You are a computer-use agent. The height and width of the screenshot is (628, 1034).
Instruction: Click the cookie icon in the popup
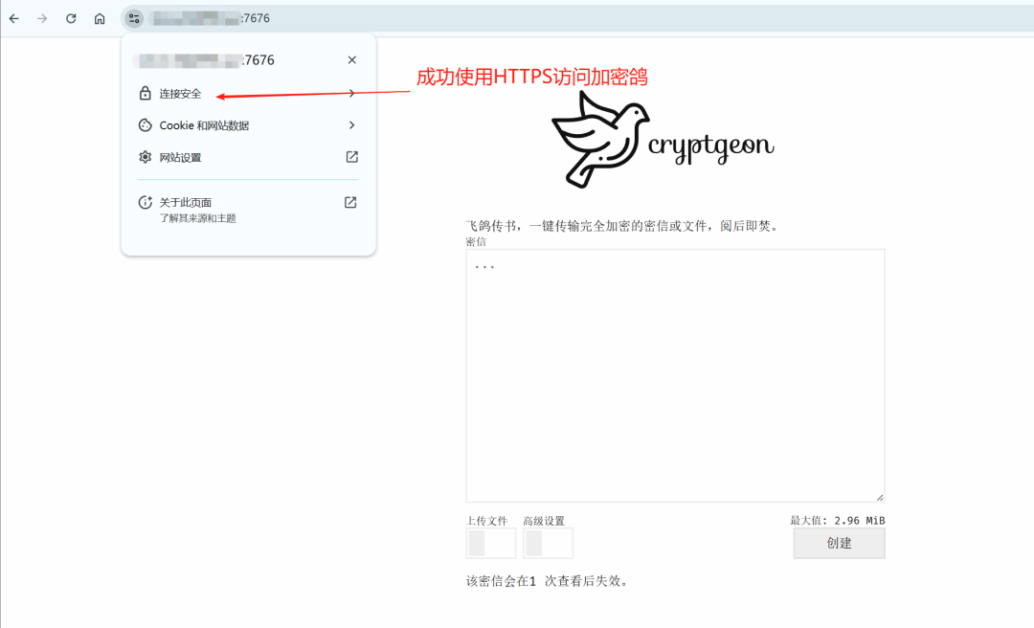pos(146,125)
